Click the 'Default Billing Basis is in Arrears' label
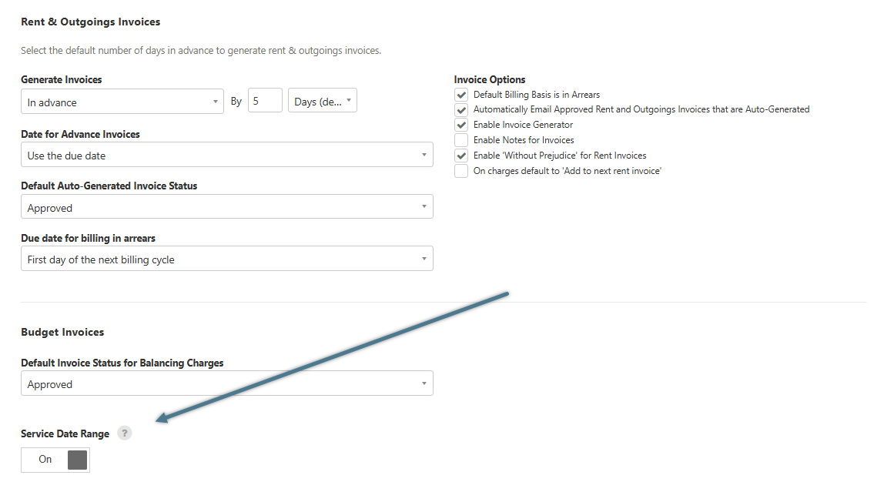 (x=536, y=95)
